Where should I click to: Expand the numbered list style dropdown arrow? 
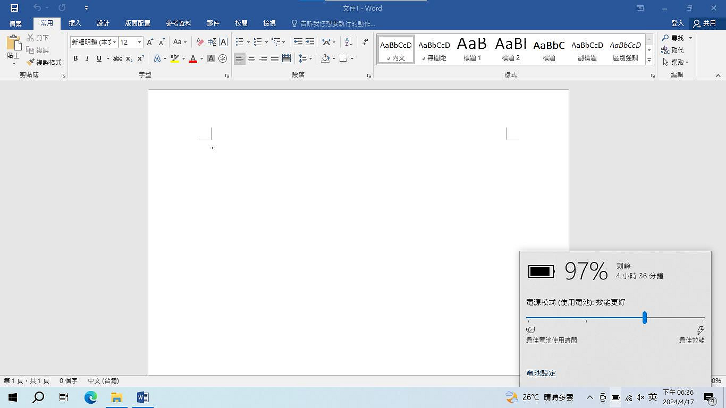pyautogui.click(x=266, y=42)
